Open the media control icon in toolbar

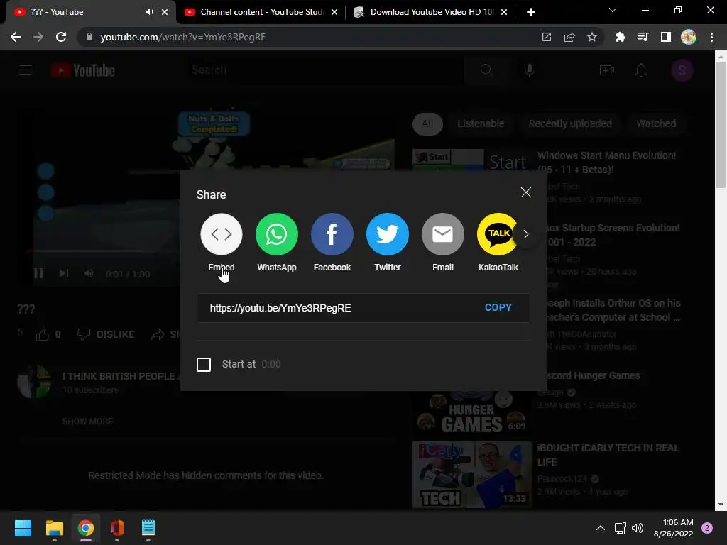tap(643, 37)
